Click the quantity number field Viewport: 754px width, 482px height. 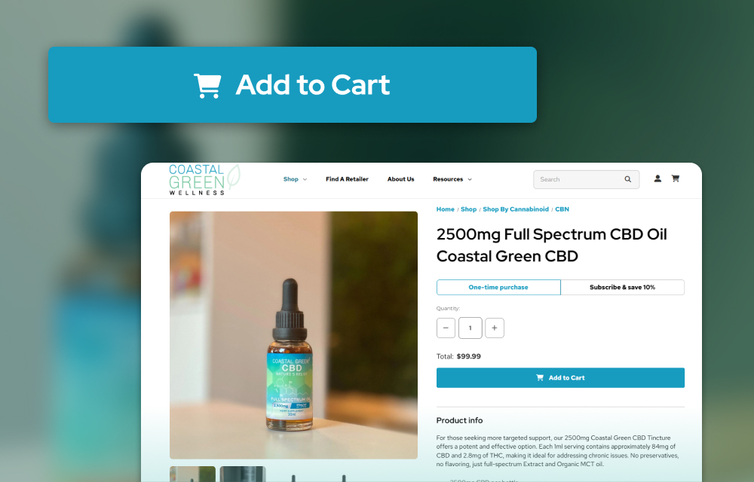[x=470, y=328]
